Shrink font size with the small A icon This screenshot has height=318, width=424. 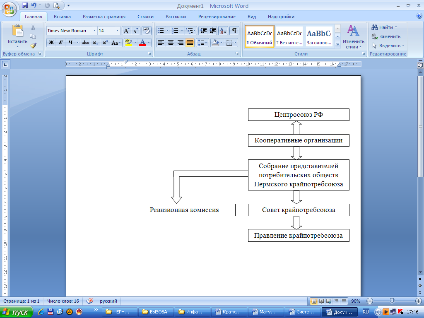tap(135, 31)
